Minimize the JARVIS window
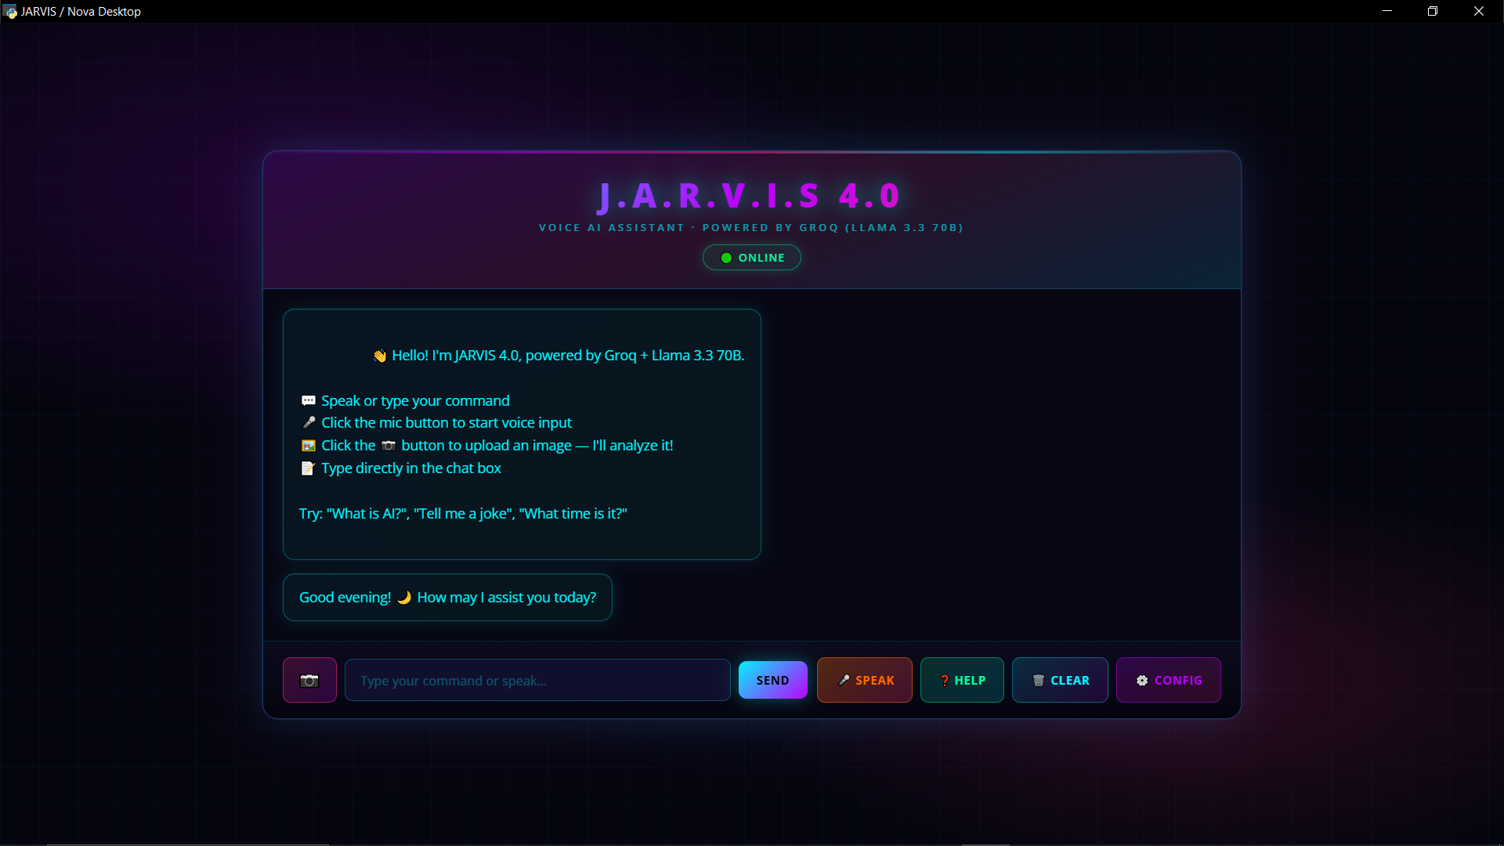 [x=1387, y=11]
